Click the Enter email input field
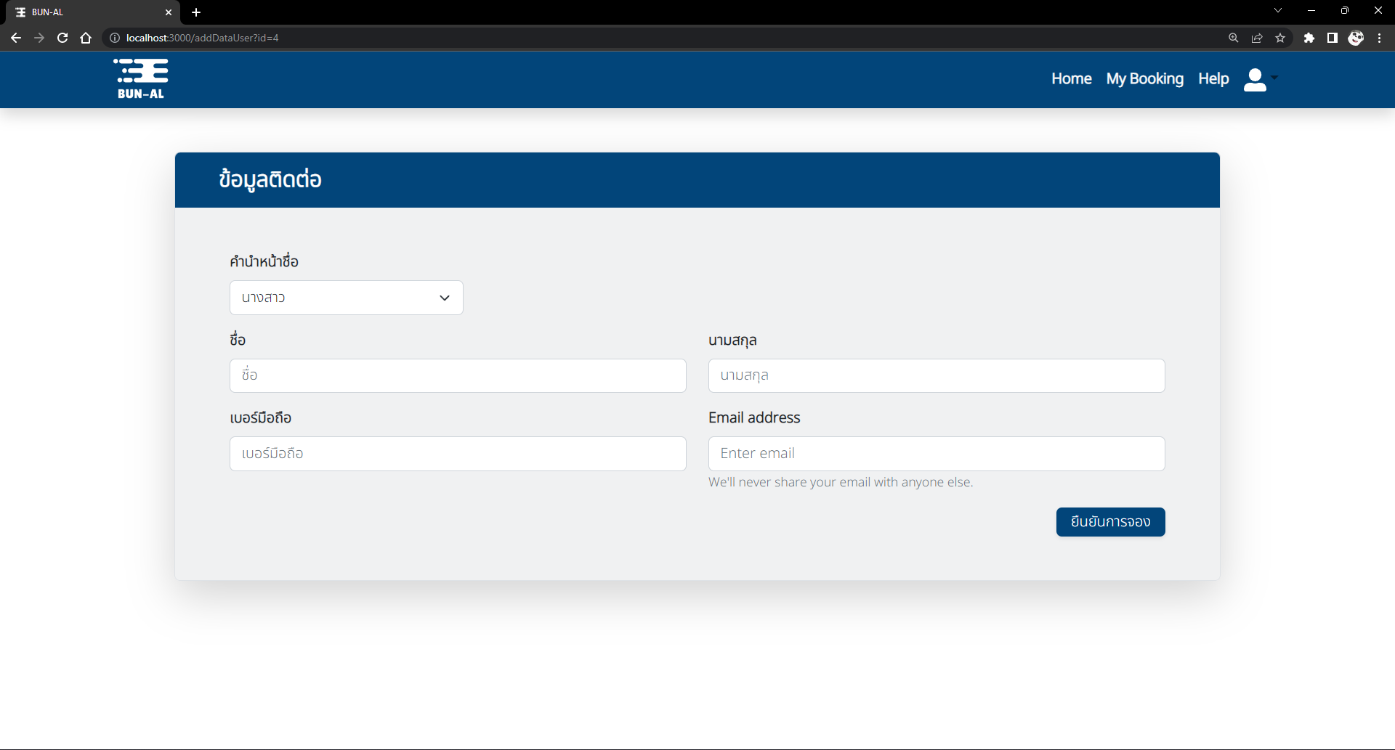1395x750 pixels. [x=936, y=453]
